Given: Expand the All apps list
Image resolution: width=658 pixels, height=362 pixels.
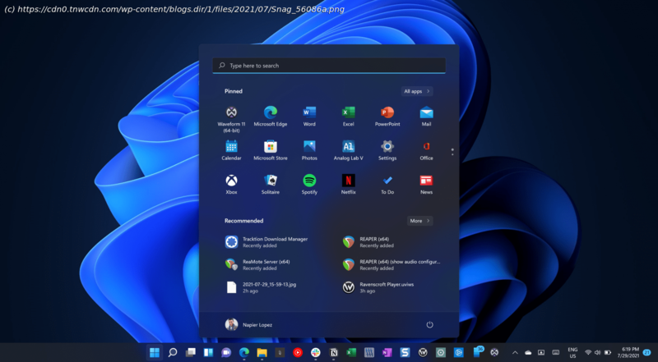Looking at the screenshot, I should tap(417, 91).
